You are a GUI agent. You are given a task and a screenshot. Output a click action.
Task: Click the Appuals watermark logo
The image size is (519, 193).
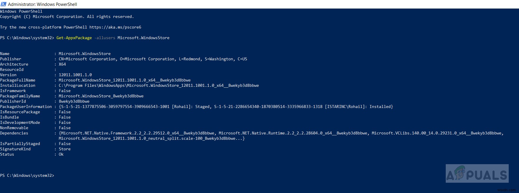point(477,174)
